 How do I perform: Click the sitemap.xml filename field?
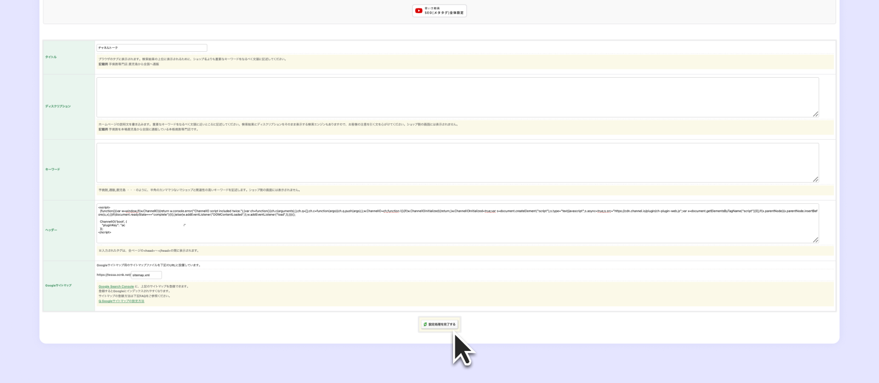(x=146, y=275)
